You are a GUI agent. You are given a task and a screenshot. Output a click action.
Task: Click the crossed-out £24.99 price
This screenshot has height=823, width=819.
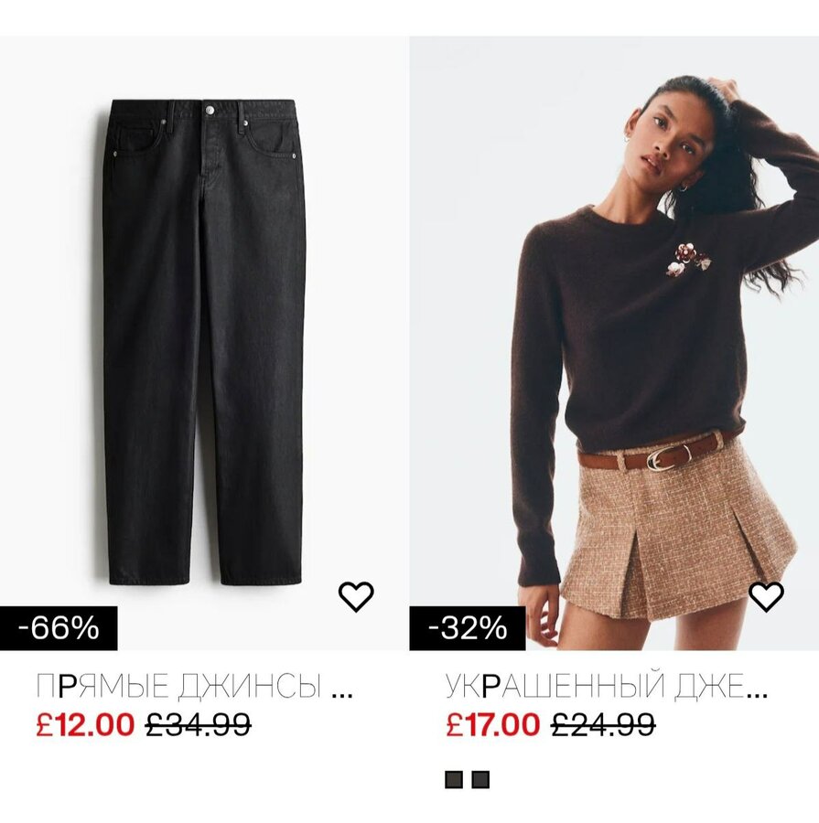coord(604,725)
